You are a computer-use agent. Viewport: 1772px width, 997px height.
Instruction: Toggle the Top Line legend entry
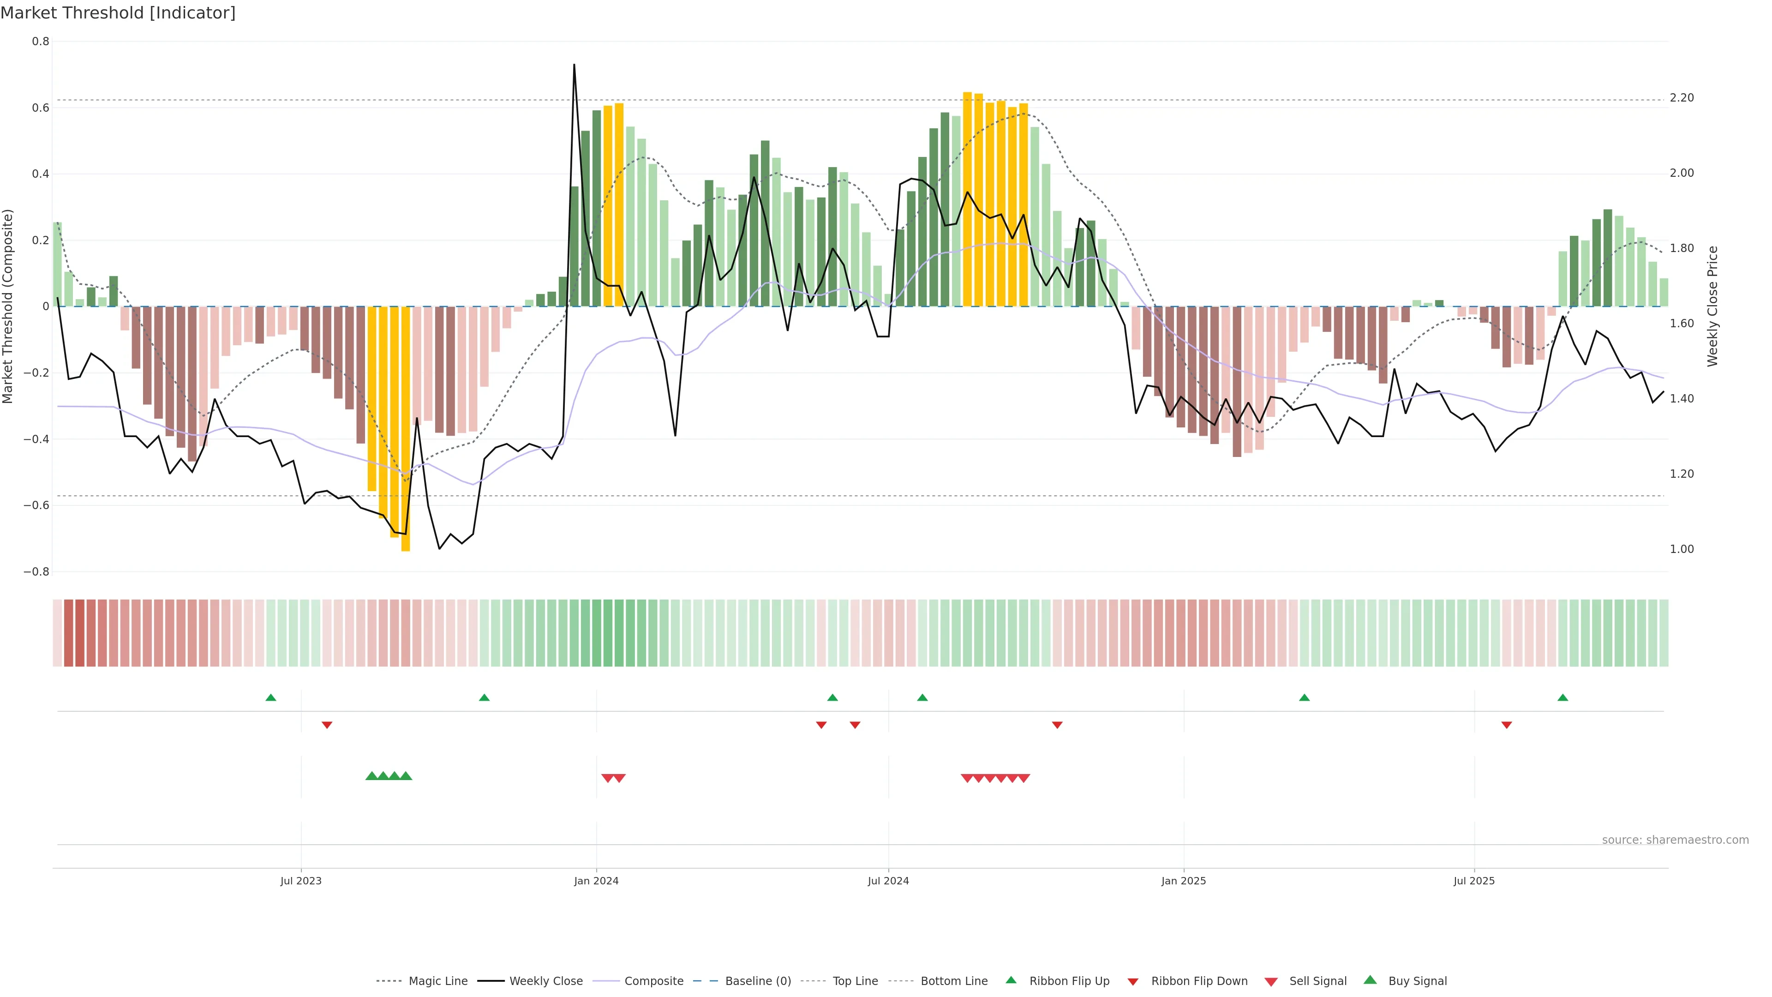855,981
